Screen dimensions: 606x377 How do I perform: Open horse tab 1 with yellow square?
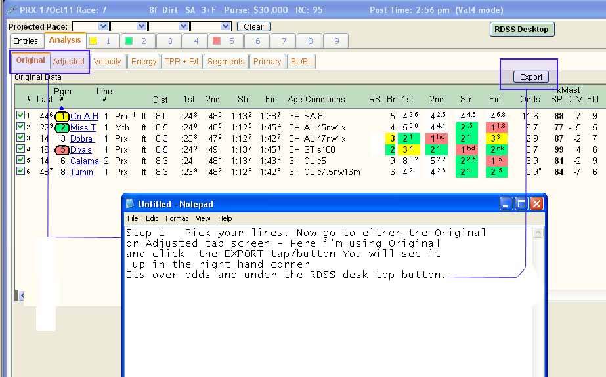point(102,41)
